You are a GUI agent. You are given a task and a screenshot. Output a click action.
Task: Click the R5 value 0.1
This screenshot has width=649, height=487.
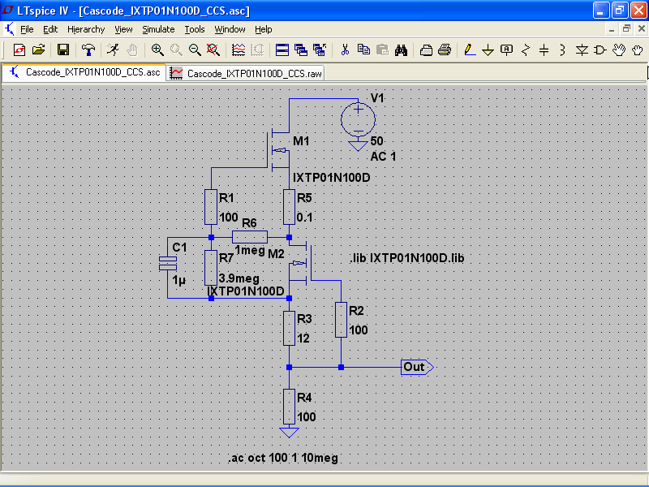[x=304, y=217]
